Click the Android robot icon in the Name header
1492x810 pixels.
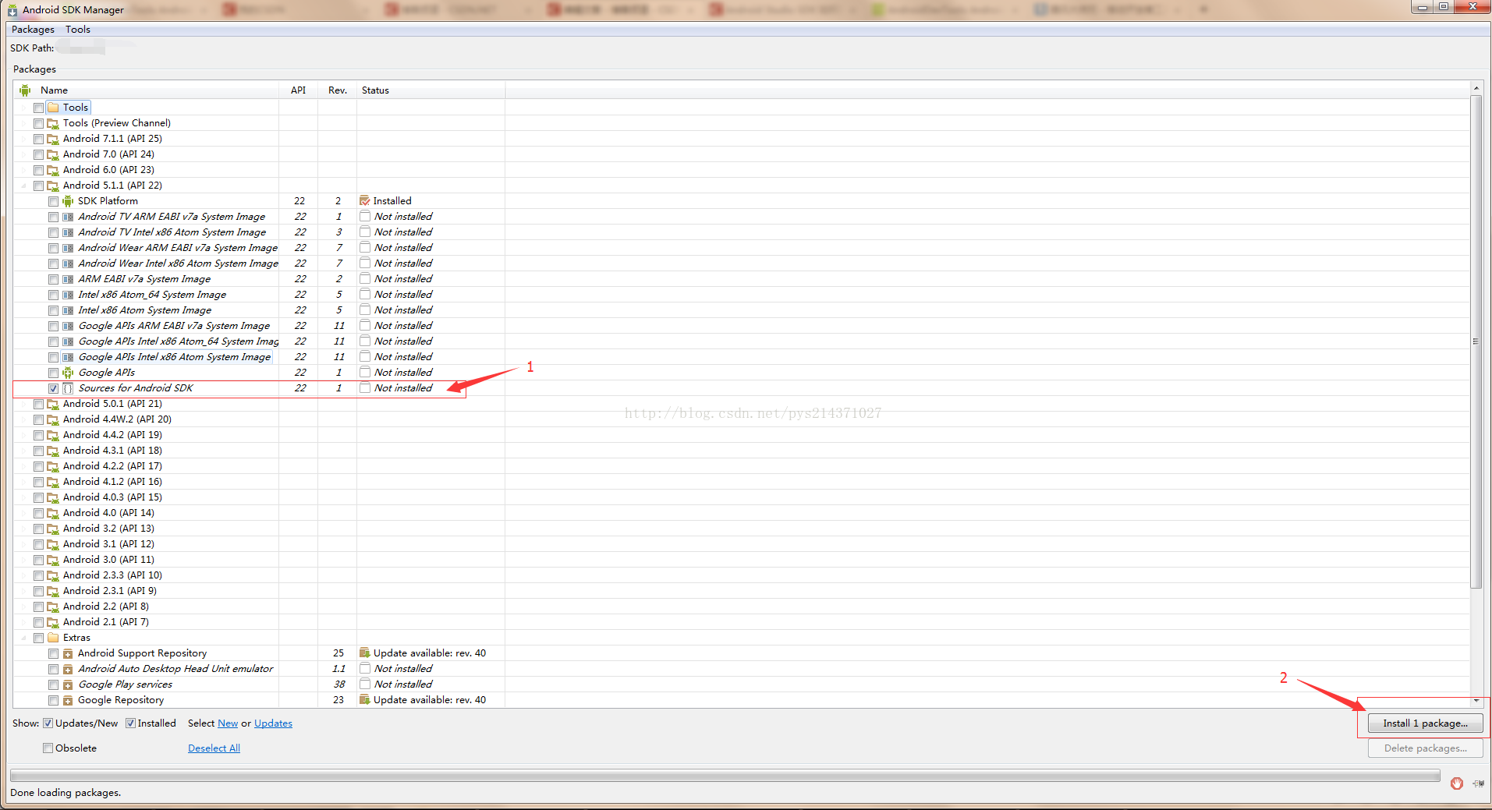pyautogui.click(x=25, y=90)
